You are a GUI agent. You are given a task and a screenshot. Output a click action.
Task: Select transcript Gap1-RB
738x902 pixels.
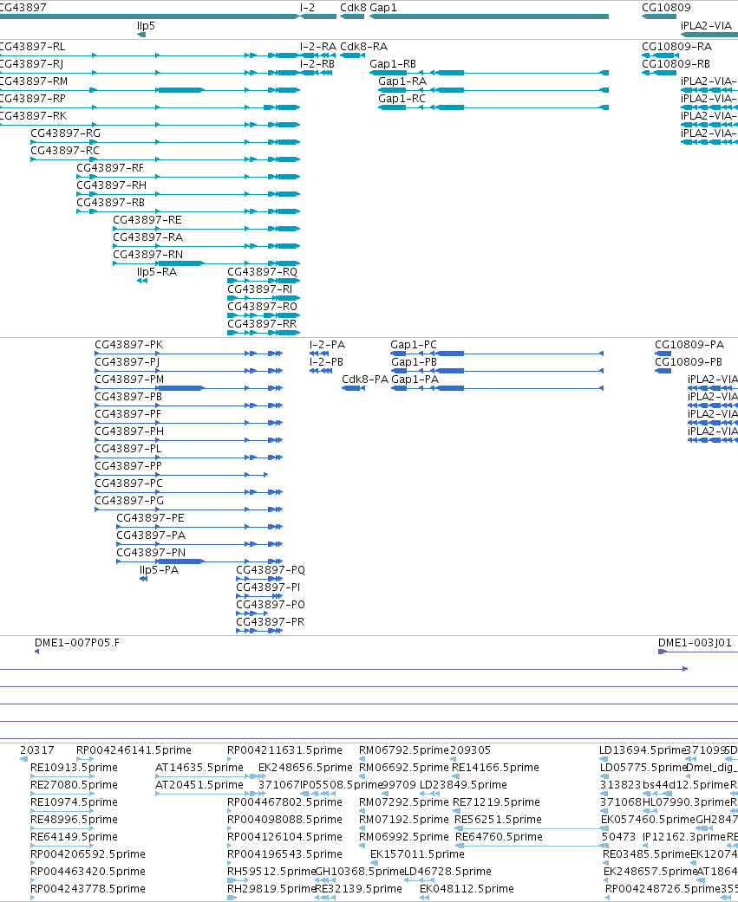489,73
